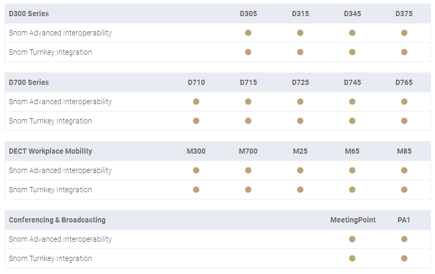435x274 pixels.
Task: Click Snom Advanced Interoperability in DECT table
Action: click(60, 171)
